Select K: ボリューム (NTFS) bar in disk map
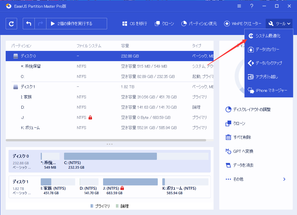Screen dimensions: 297x215 [185, 182]
